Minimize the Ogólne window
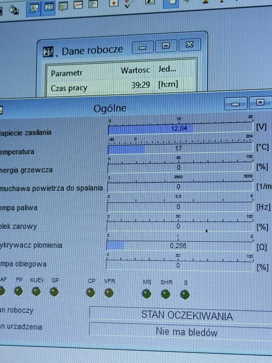The height and width of the screenshot is (363, 272). (236, 104)
